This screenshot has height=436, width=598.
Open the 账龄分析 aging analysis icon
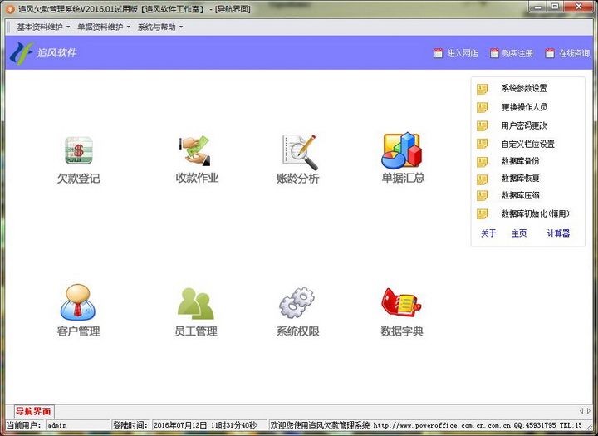click(300, 151)
